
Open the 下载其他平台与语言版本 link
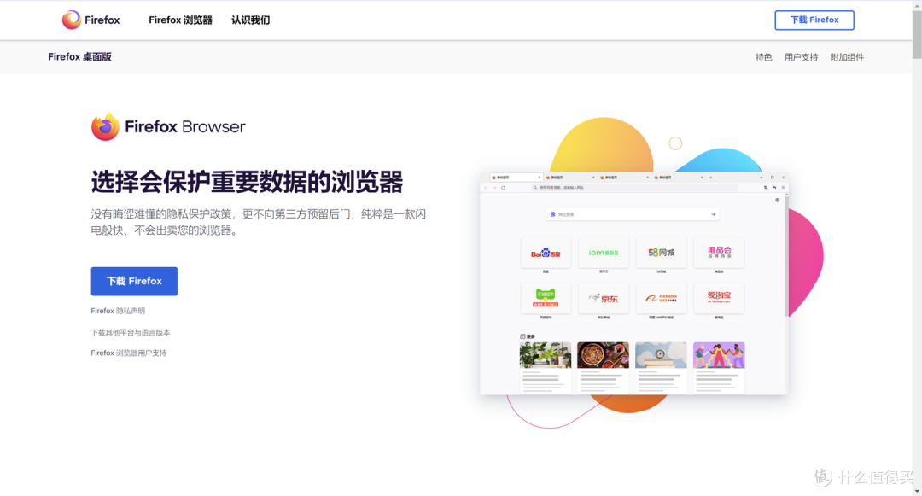click(131, 333)
